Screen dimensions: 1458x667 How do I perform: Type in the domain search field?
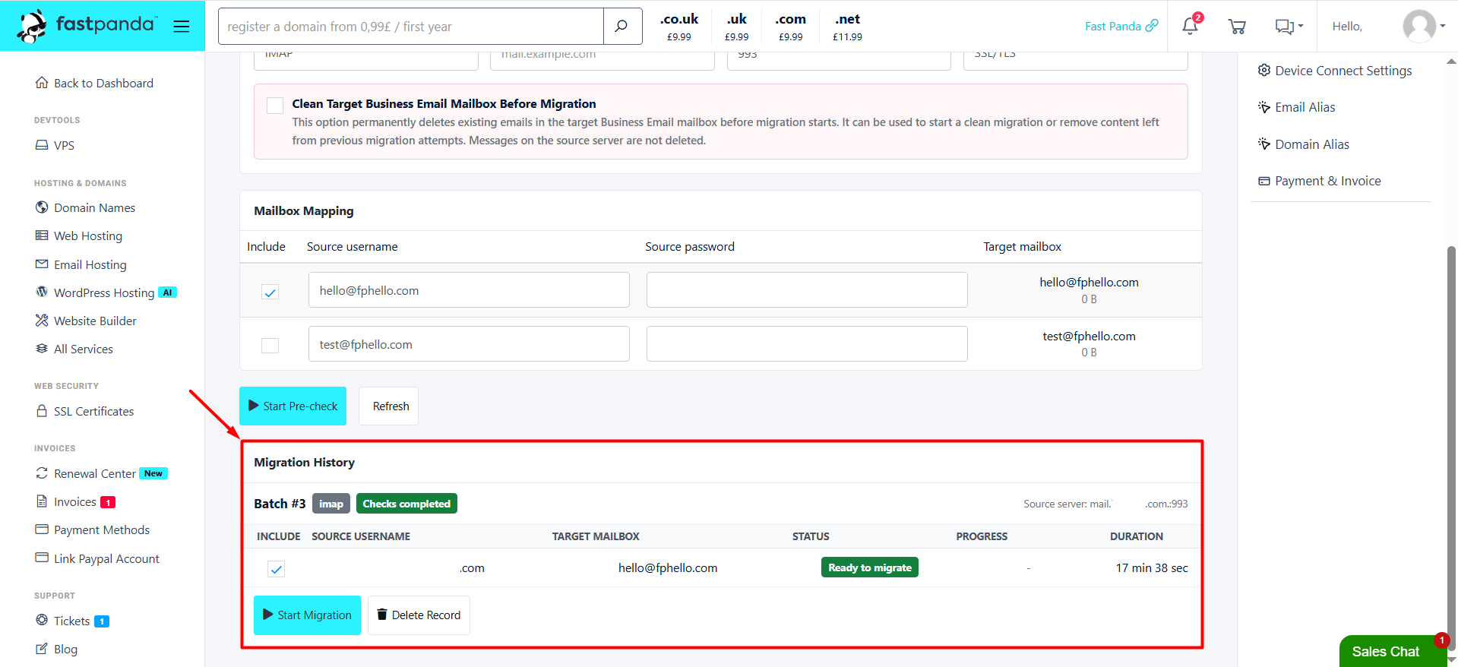click(x=411, y=27)
